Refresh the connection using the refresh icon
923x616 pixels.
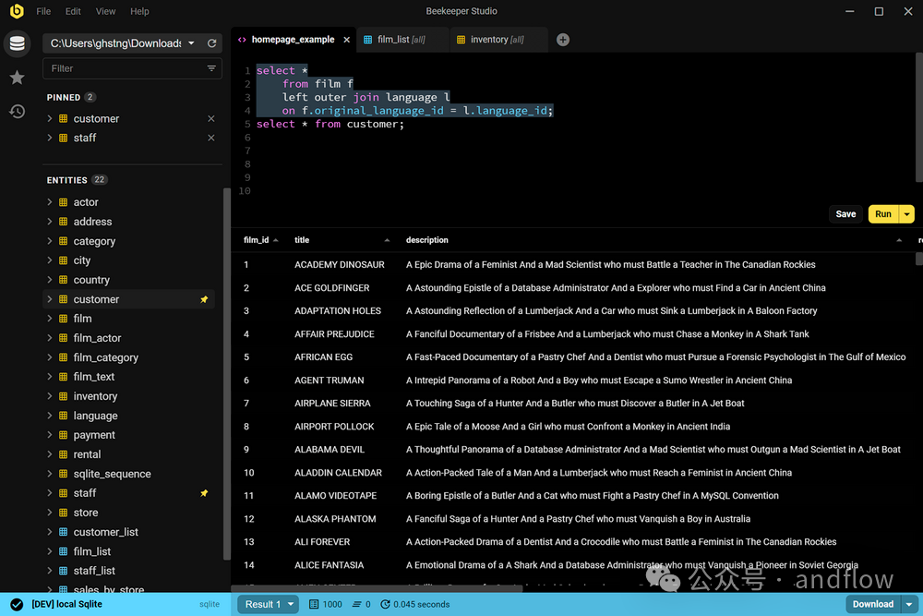point(212,42)
